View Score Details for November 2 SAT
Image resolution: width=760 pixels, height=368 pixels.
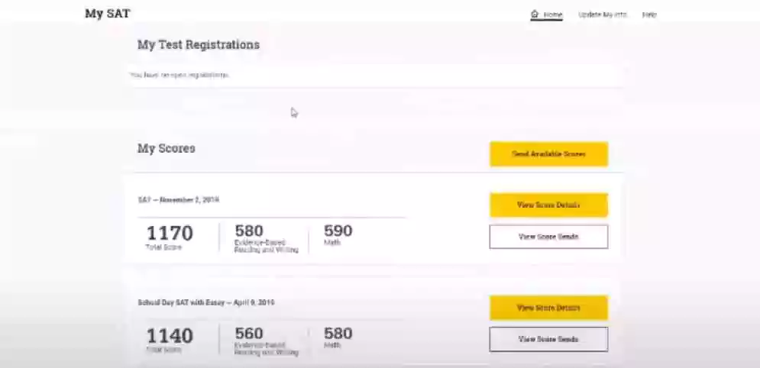coord(548,205)
